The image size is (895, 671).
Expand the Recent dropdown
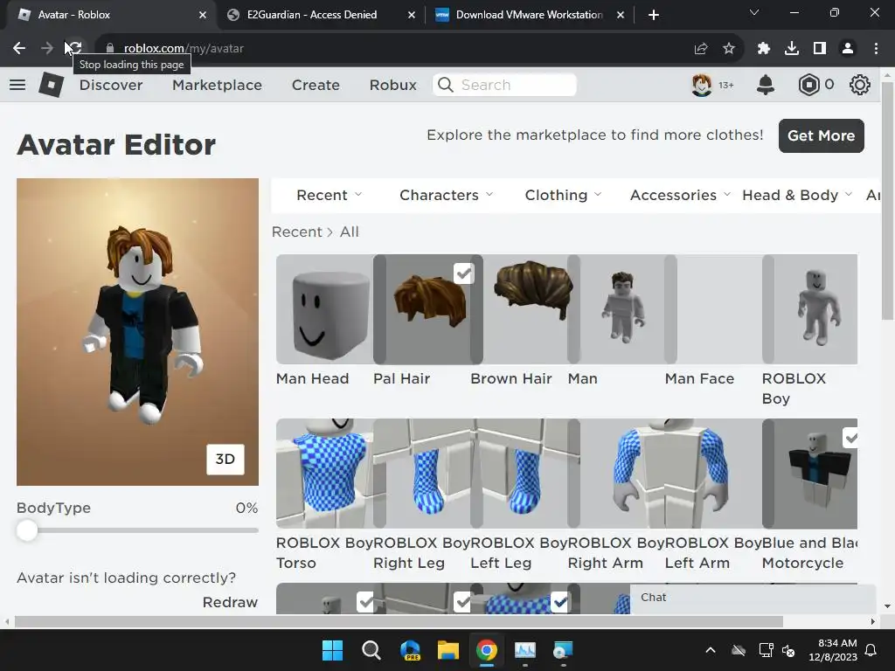point(330,195)
